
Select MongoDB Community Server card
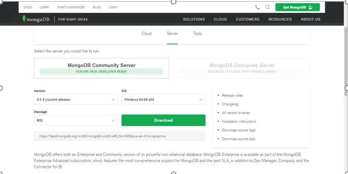click(x=102, y=68)
